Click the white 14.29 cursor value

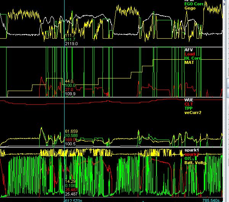[x=70, y=181]
